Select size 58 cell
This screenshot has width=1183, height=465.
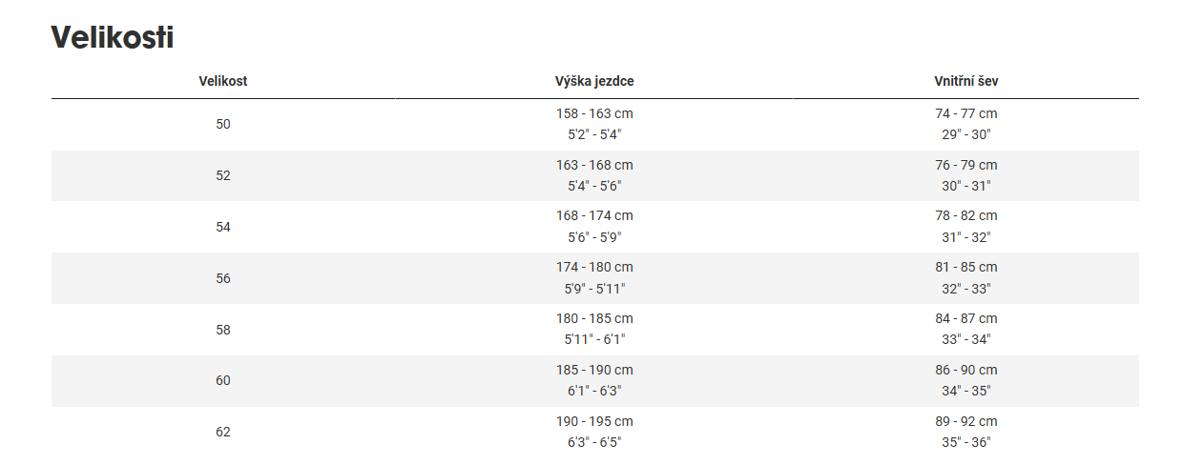223,330
